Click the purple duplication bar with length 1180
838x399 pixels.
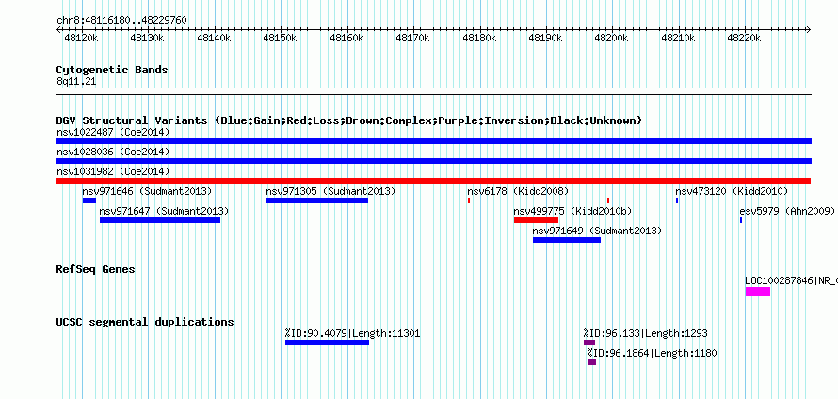click(591, 362)
